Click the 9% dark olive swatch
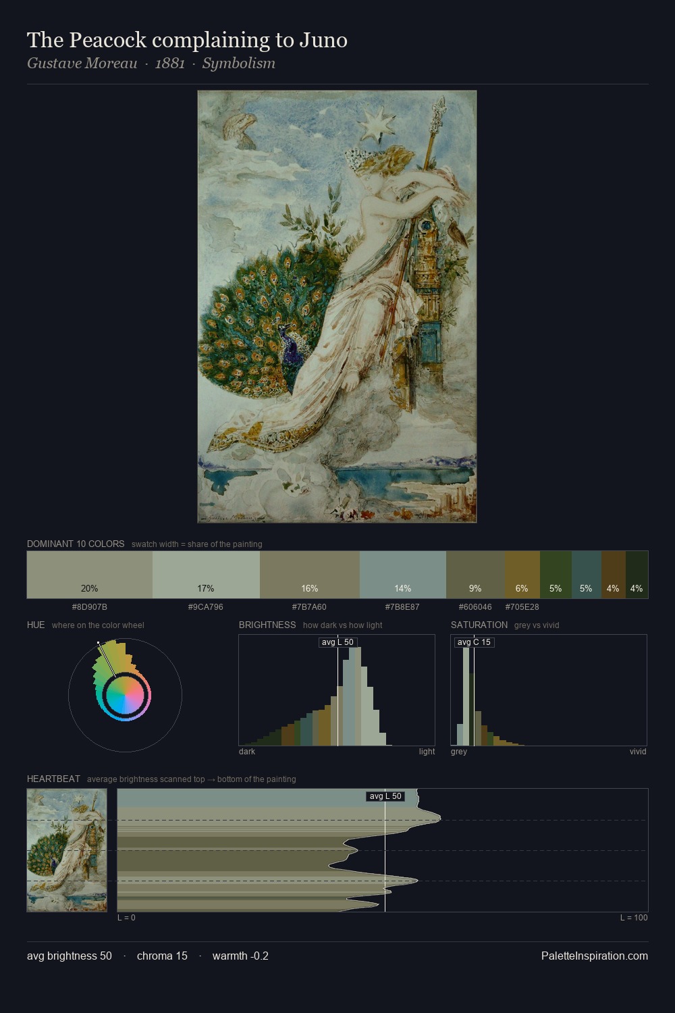 click(x=475, y=575)
